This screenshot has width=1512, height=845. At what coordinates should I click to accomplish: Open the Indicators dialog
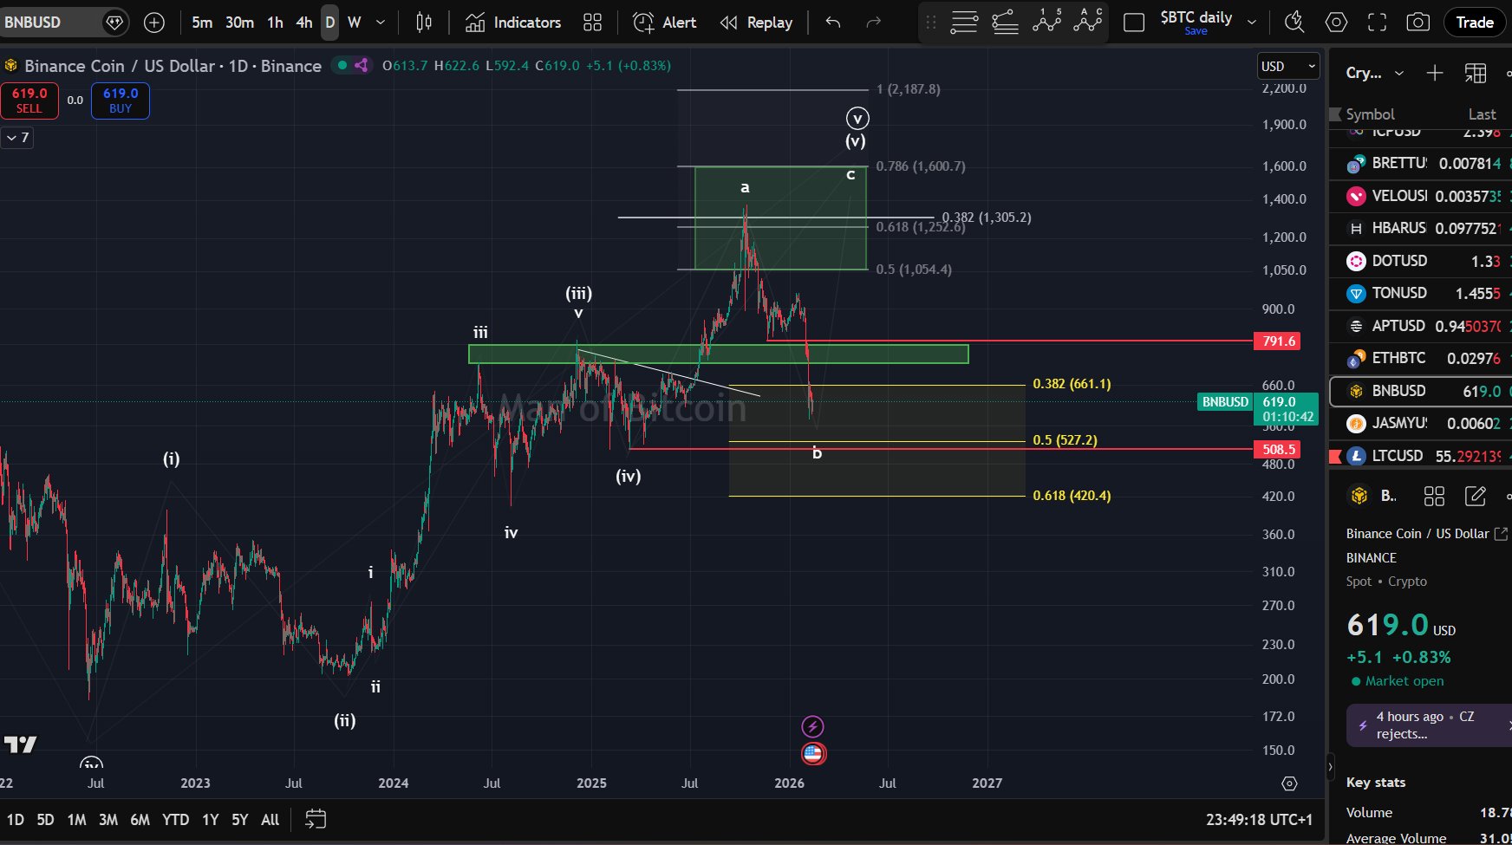[x=513, y=23]
